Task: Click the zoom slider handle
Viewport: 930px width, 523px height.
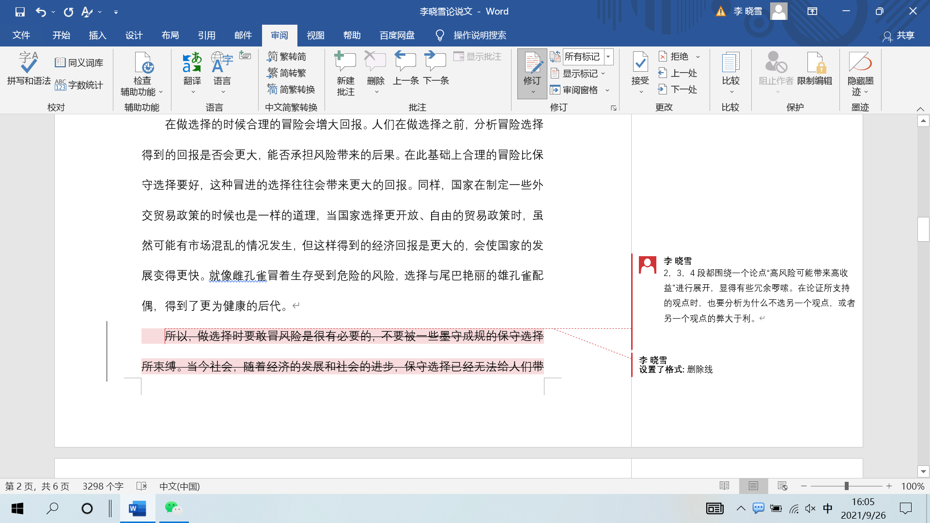Action: (847, 486)
